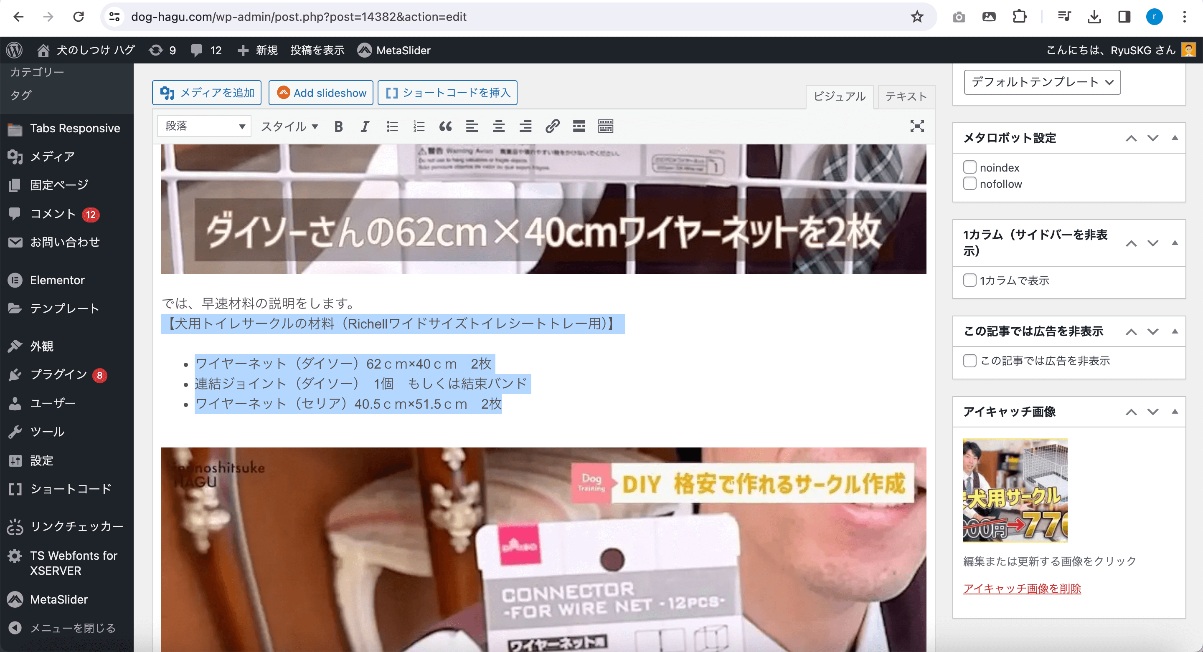Screen dimensions: 1203x652
Task: Open the 段落 paragraph format dropdown
Action: click(x=204, y=126)
